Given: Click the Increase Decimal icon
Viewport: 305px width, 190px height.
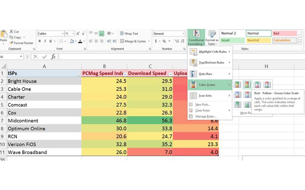Looking at the screenshot, I should (177, 41).
